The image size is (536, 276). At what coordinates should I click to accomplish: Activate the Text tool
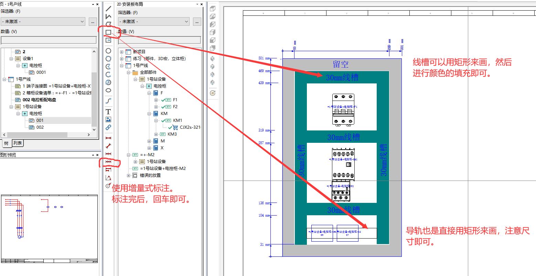[108, 112]
